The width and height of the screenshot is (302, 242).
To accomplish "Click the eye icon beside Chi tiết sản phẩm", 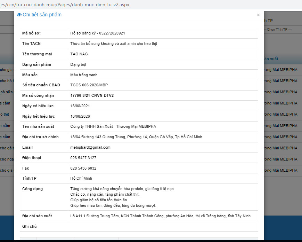I will 19,15.
